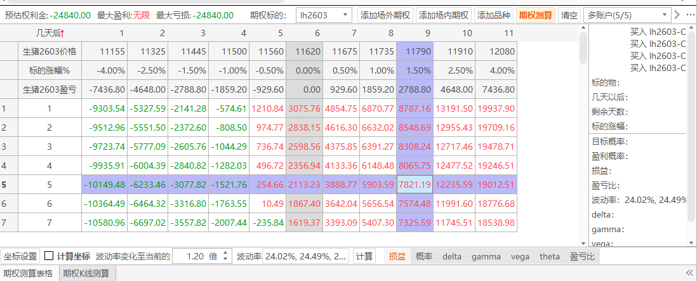Collapse panel with double-chevron at bottom right
Viewport: 697px width, 281px height.
tap(689, 273)
